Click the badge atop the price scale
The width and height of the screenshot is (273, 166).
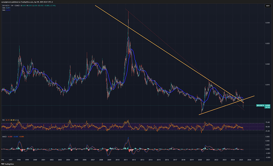click(267, 6)
